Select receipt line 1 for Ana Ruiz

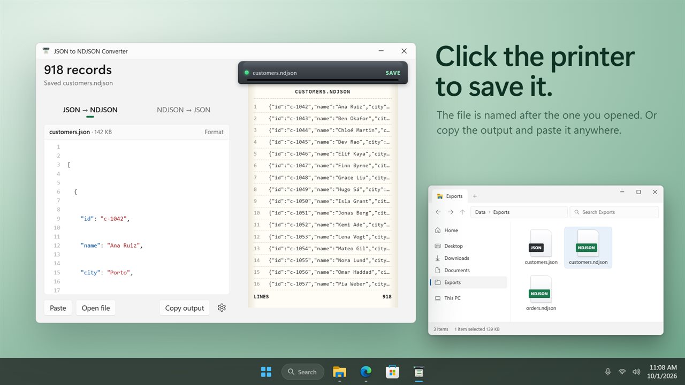click(x=323, y=106)
